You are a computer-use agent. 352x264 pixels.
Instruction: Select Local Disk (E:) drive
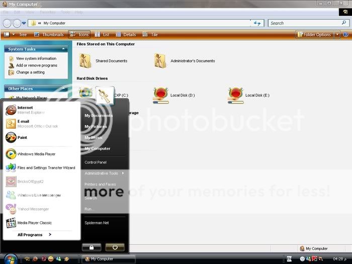(248, 96)
